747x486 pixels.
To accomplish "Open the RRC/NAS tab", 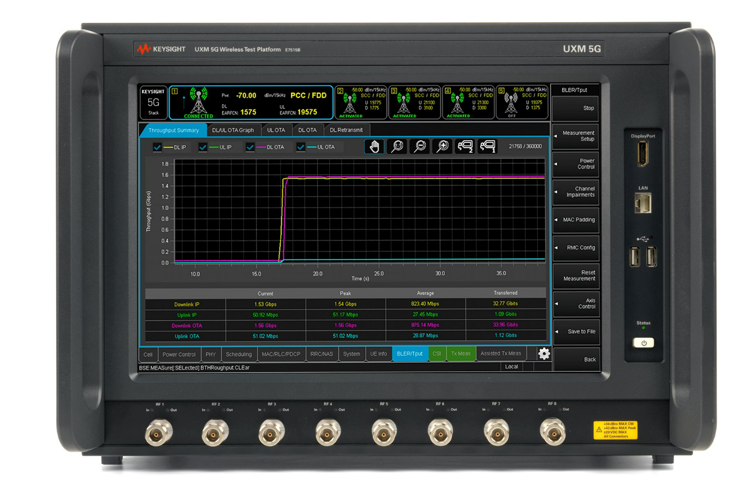I will (x=321, y=354).
